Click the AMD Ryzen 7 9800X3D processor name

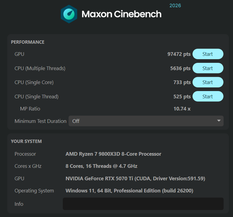[x=113, y=154]
